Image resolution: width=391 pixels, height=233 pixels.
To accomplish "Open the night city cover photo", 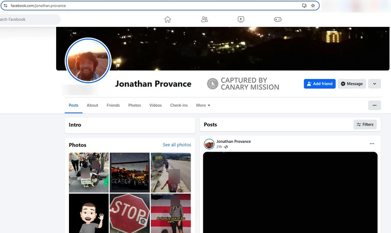I will [223, 48].
